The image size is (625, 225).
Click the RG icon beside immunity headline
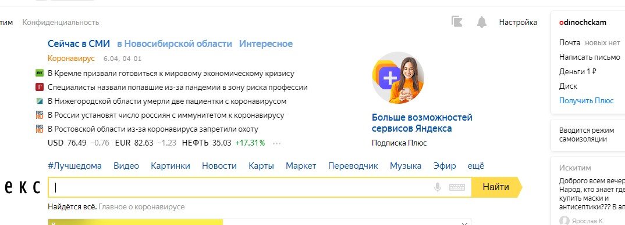[x=40, y=115]
